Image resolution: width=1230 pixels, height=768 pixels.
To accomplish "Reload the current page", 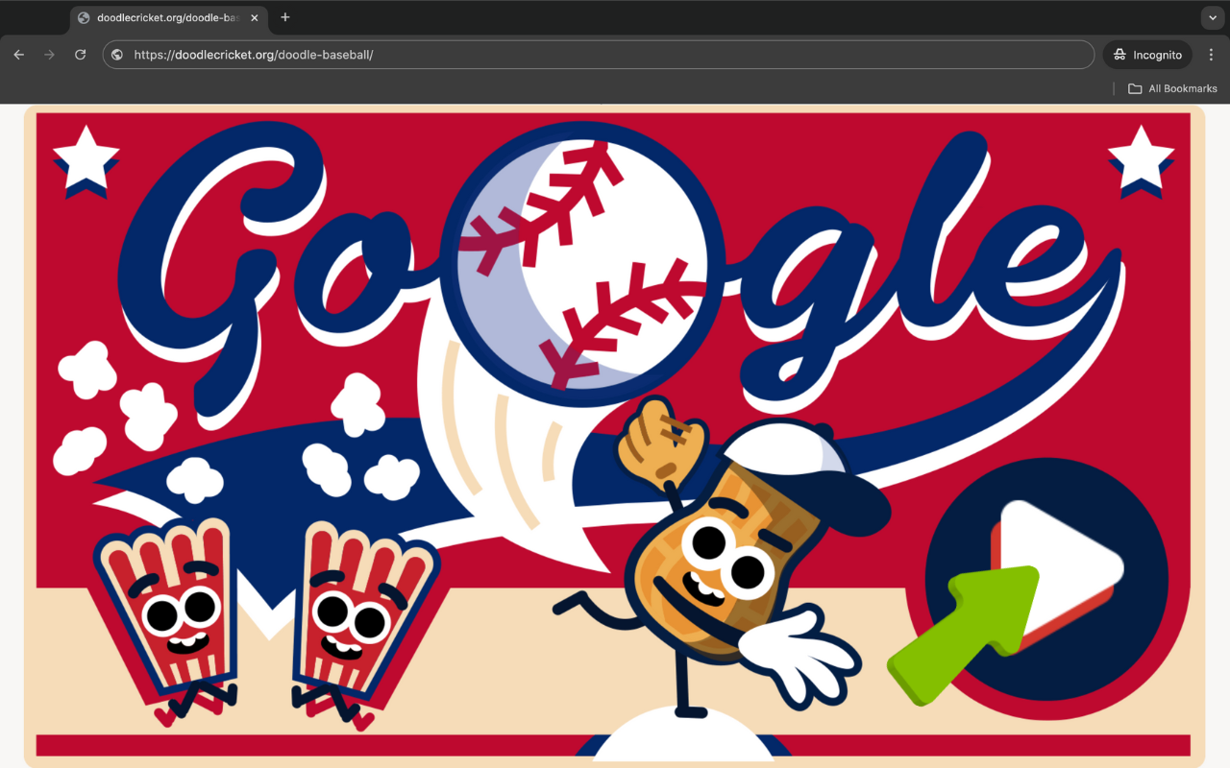I will tap(81, 55).
